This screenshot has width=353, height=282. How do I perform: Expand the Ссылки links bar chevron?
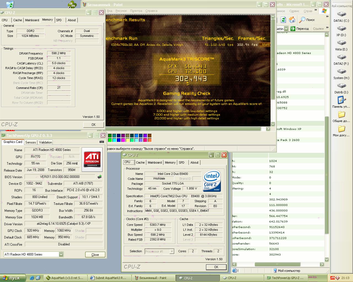[x=327, y=27]
